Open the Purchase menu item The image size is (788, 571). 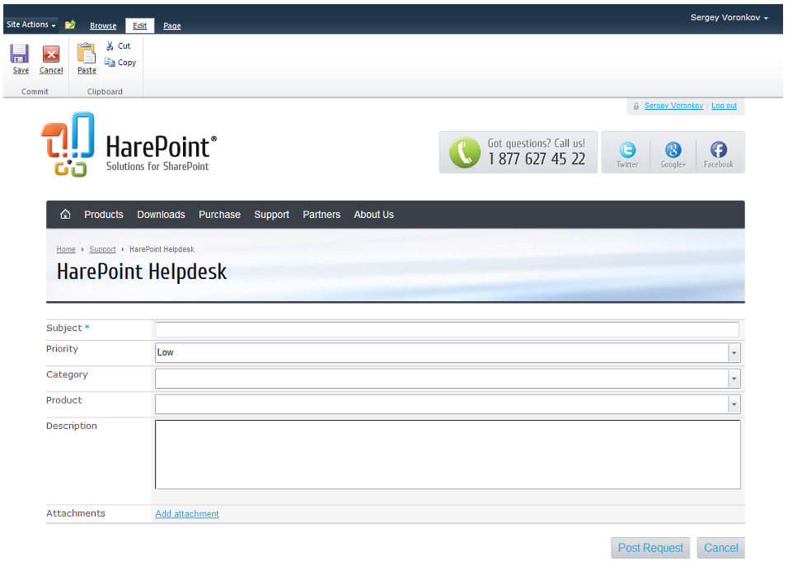click(x=219, y=215)
